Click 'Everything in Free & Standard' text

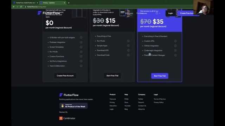coord(156,36)
